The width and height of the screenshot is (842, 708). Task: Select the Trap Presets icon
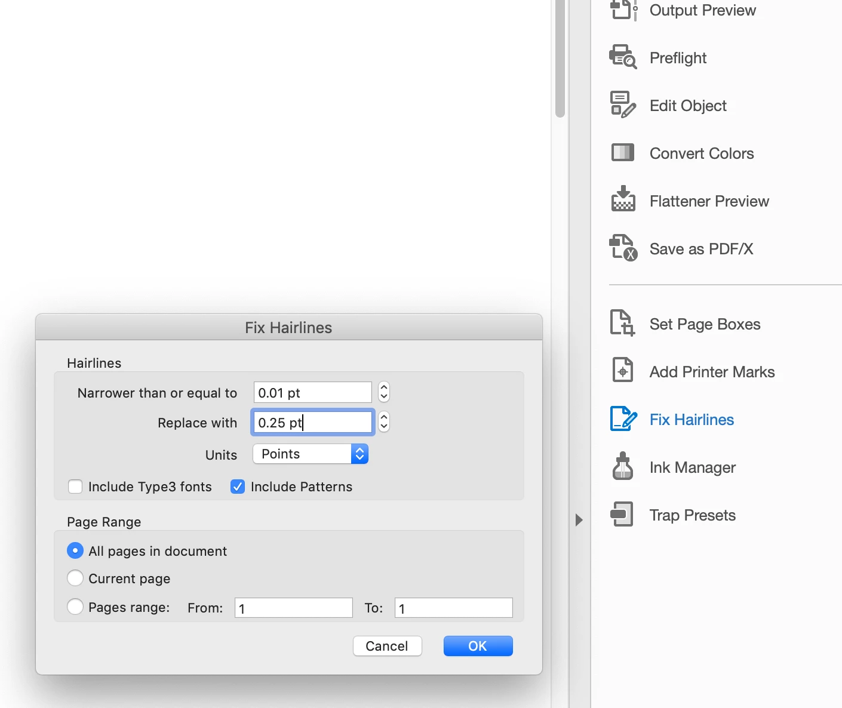622,514
